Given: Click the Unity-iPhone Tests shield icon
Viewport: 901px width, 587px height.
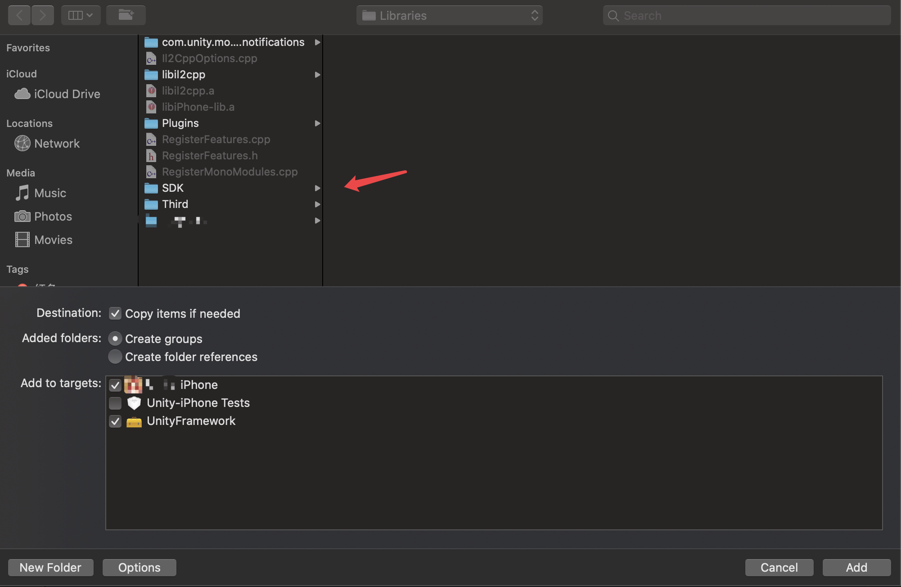Looking at the screenshot, I should tap(134, 403).
